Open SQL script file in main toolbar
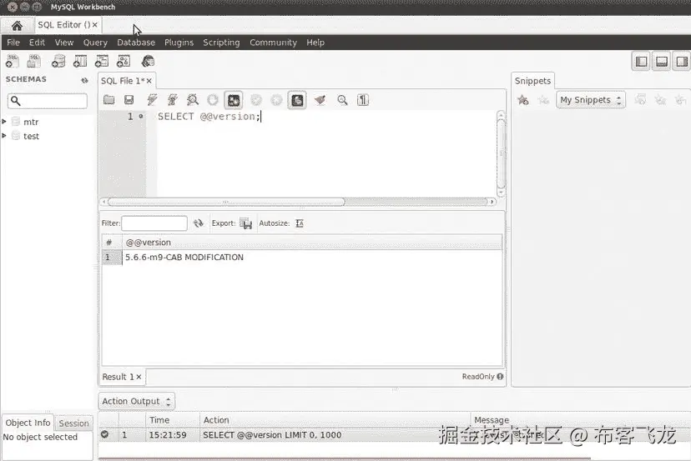This screenshot has height=461, width=691. click(x=34, y=61)
